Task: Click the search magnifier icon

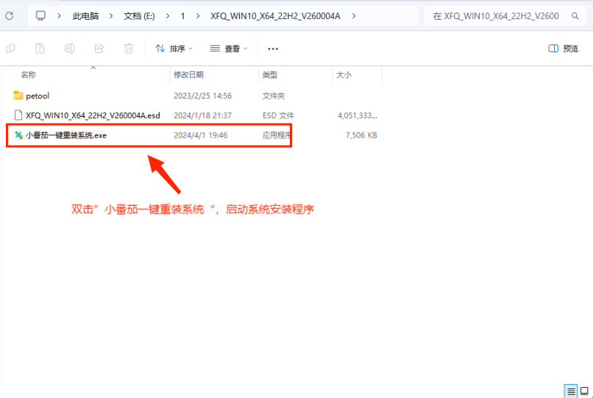Action: point(574,15)
